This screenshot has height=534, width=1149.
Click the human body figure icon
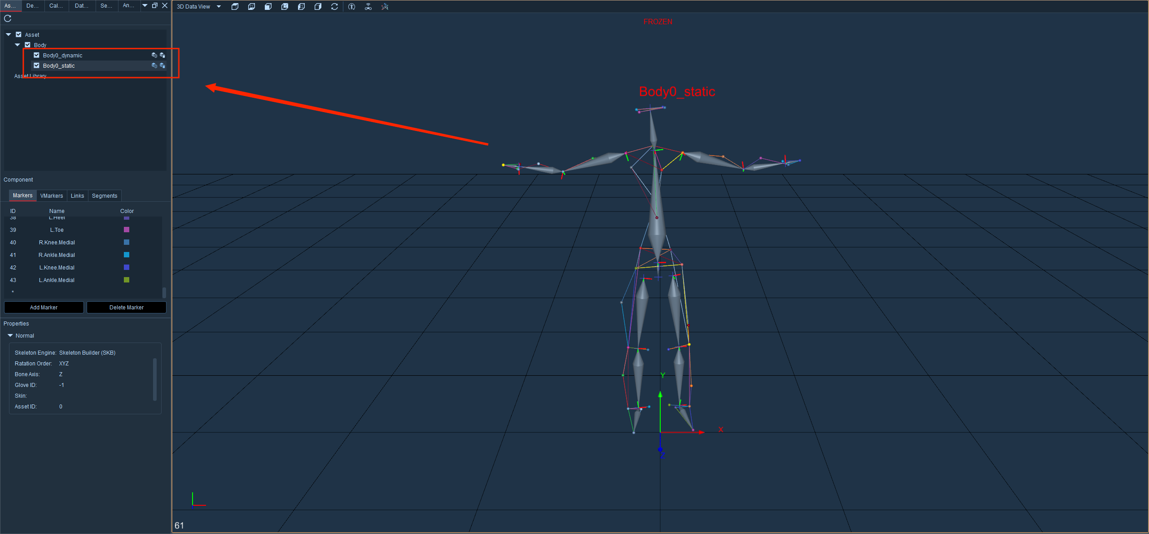[351, 6]
